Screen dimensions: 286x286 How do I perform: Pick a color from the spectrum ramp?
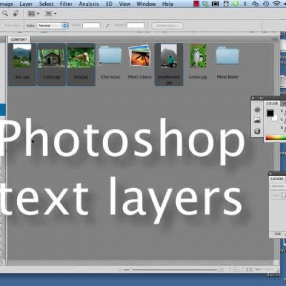tap(276, 137)
